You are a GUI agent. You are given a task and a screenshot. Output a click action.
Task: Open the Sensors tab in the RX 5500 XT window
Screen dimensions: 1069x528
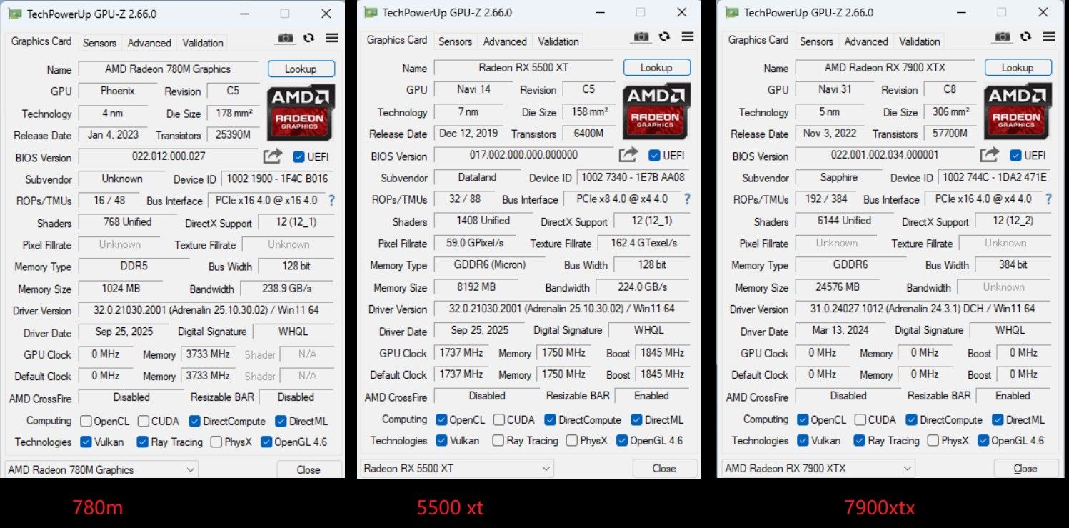[455, 41]
